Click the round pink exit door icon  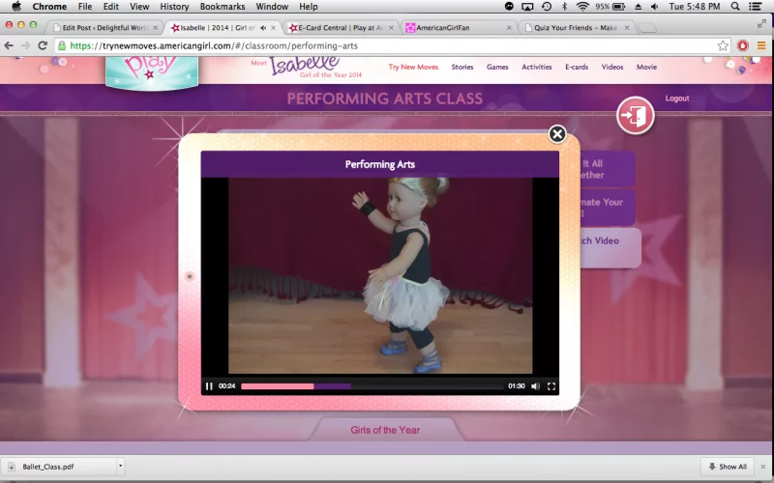pos(636,115)
